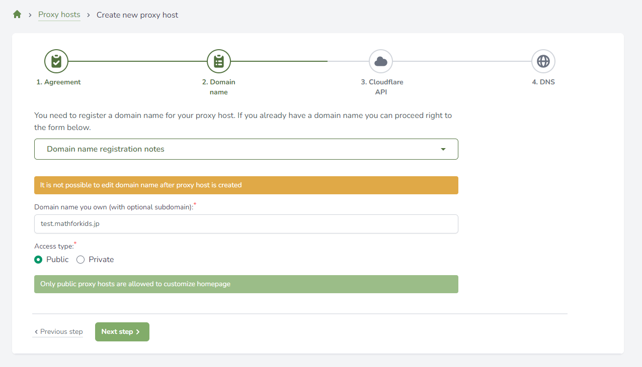Click the chevron beside Previous step
The height and width of the screenshot is (367, 642).
point(36,332)
